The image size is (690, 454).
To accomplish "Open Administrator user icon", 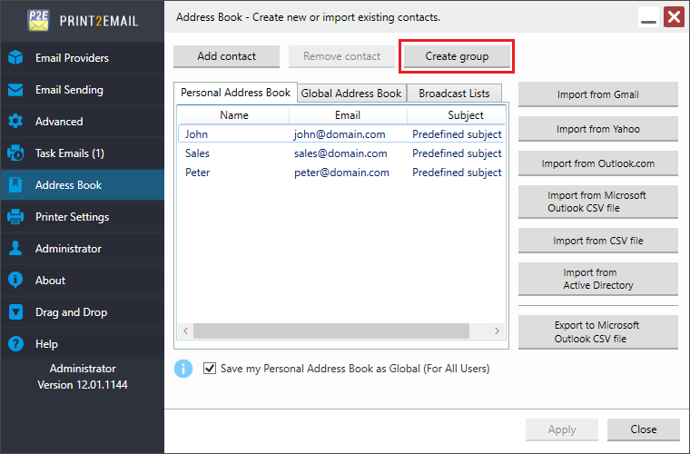I will click(x=15, y=248).
